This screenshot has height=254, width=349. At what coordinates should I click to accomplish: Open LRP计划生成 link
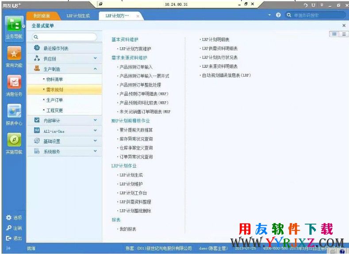point(131,175)
